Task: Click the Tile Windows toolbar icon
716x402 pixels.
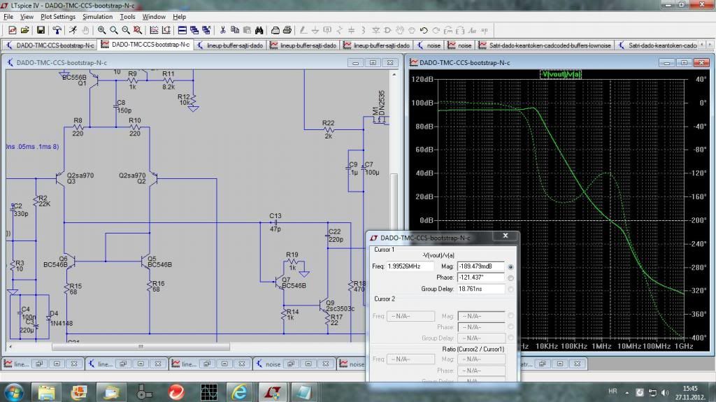Action: (x=182, y=30)
